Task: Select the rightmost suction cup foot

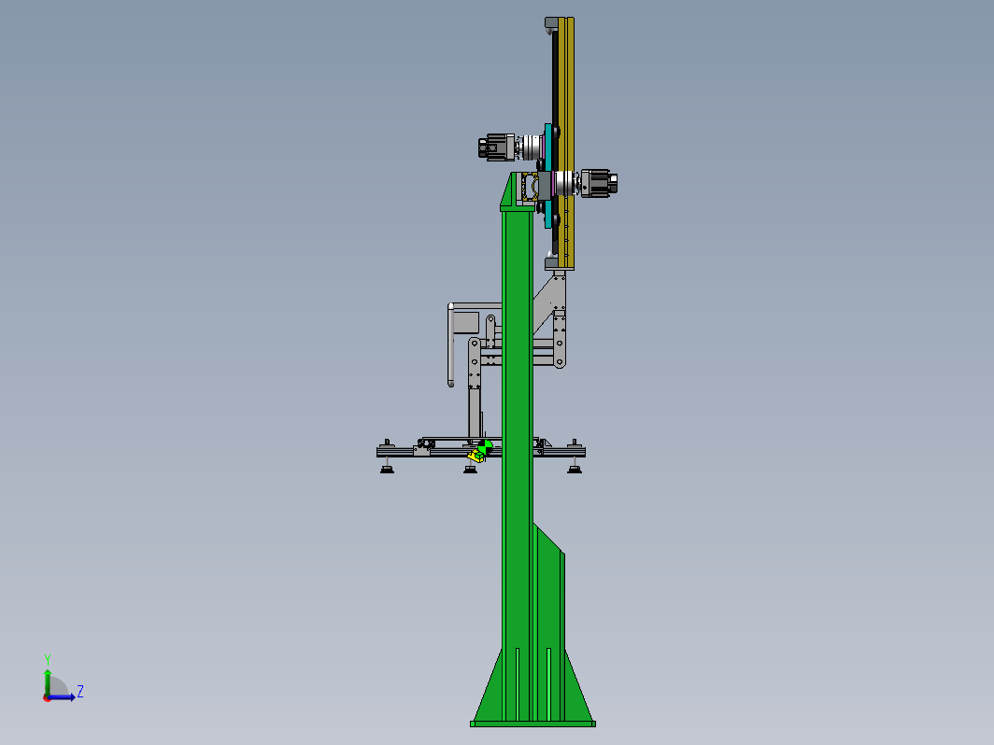Action: (x=575, y=469)
